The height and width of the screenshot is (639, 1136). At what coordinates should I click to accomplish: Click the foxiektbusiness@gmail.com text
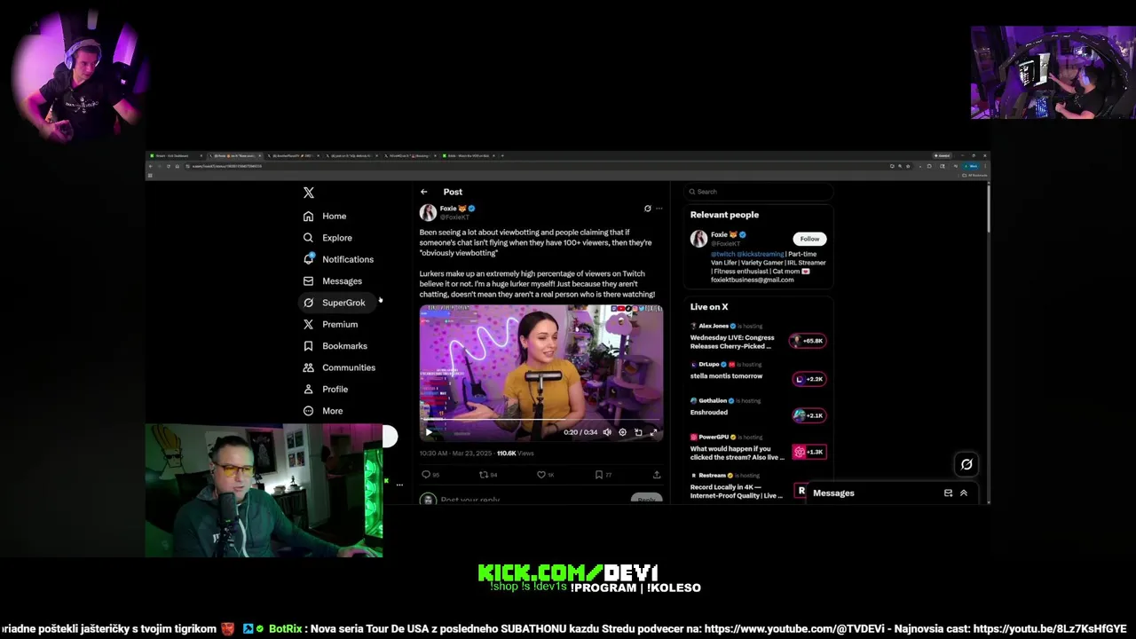tap(752, 280)
